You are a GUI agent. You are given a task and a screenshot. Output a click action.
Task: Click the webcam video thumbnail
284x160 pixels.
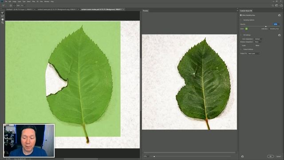point(29,140)
